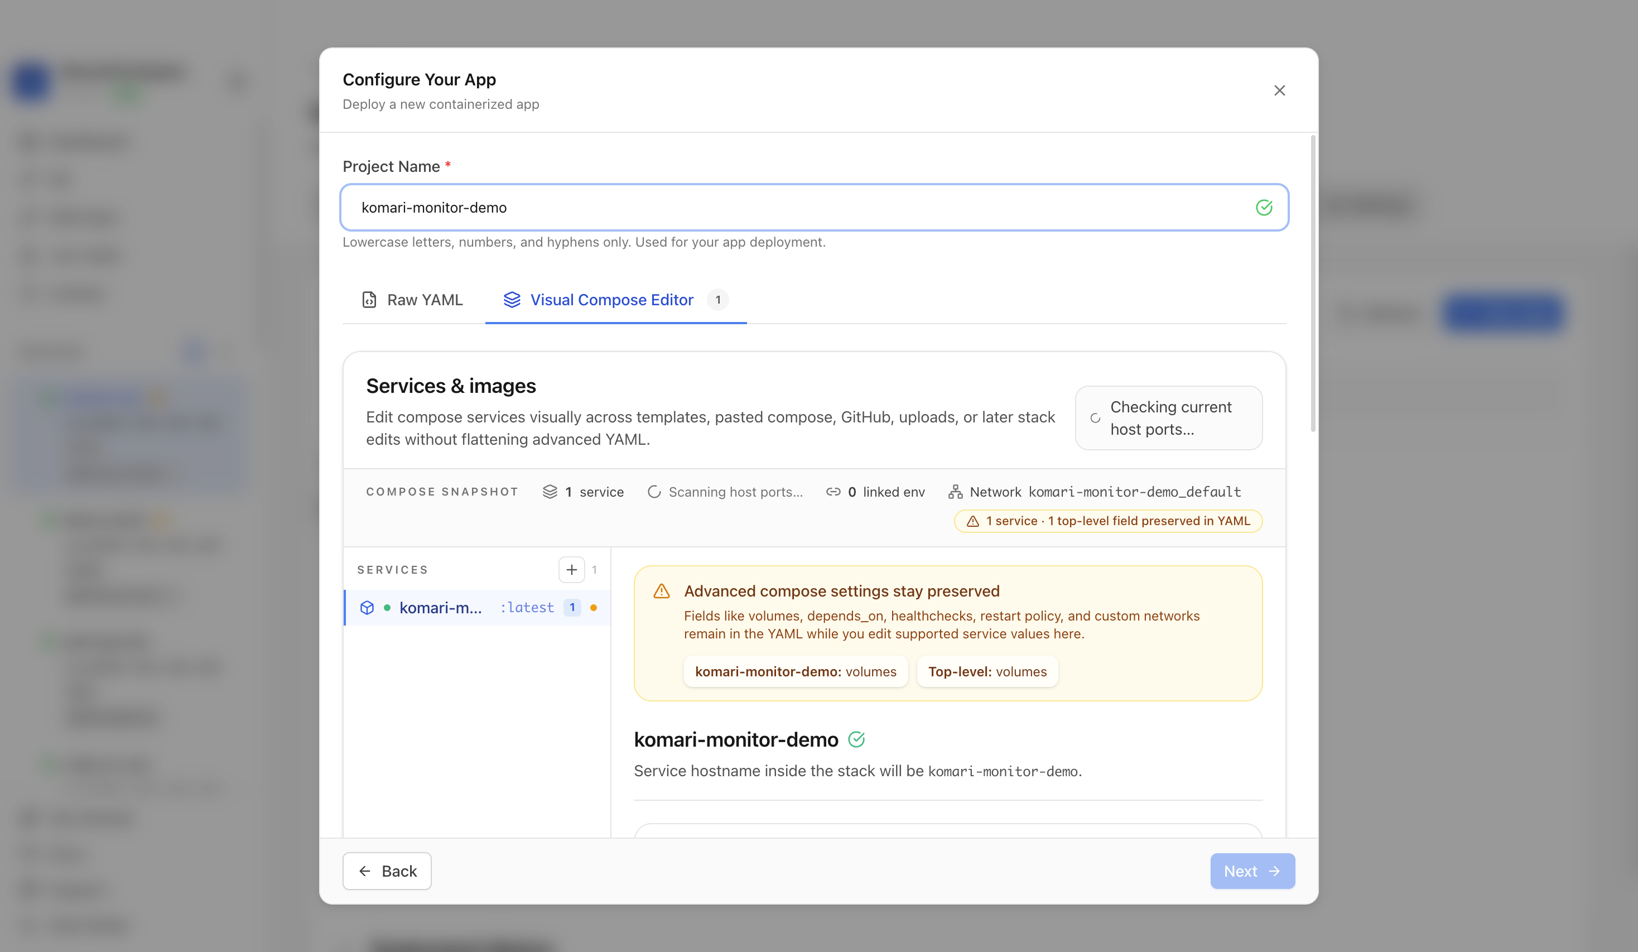Click green check beside komari-monitor-demo heading

[857, 739]
